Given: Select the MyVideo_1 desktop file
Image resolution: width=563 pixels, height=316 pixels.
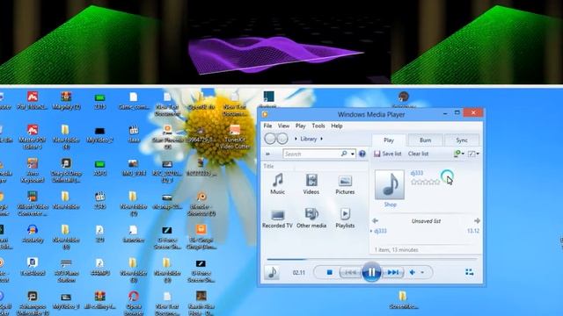Looking at the screenshot, I should click(66, 301).
